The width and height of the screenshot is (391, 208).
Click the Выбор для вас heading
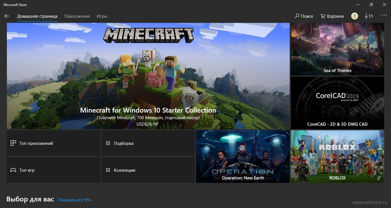30,199
